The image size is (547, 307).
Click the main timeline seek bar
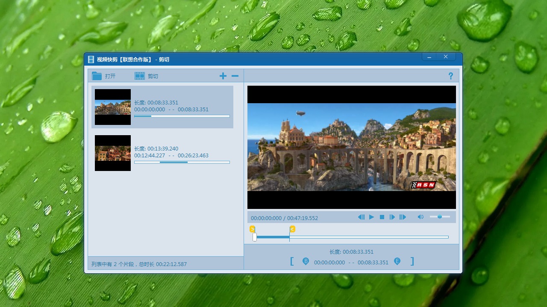click(351, 237)
